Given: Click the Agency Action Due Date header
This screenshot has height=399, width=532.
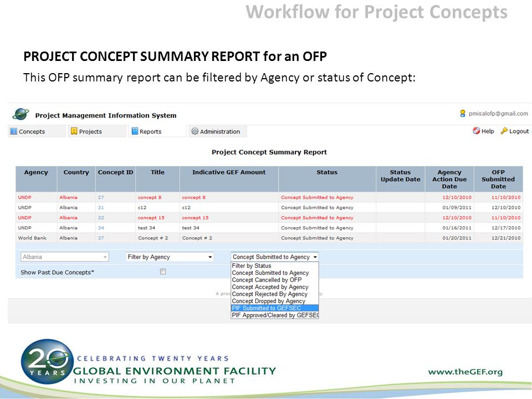Looking at the screenshot, I should [x=449, y=179].
